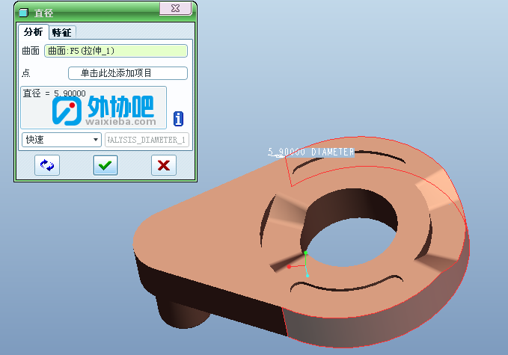
Task: Open the 快速 analysis type dropdown
Action: tap(61, 140)
